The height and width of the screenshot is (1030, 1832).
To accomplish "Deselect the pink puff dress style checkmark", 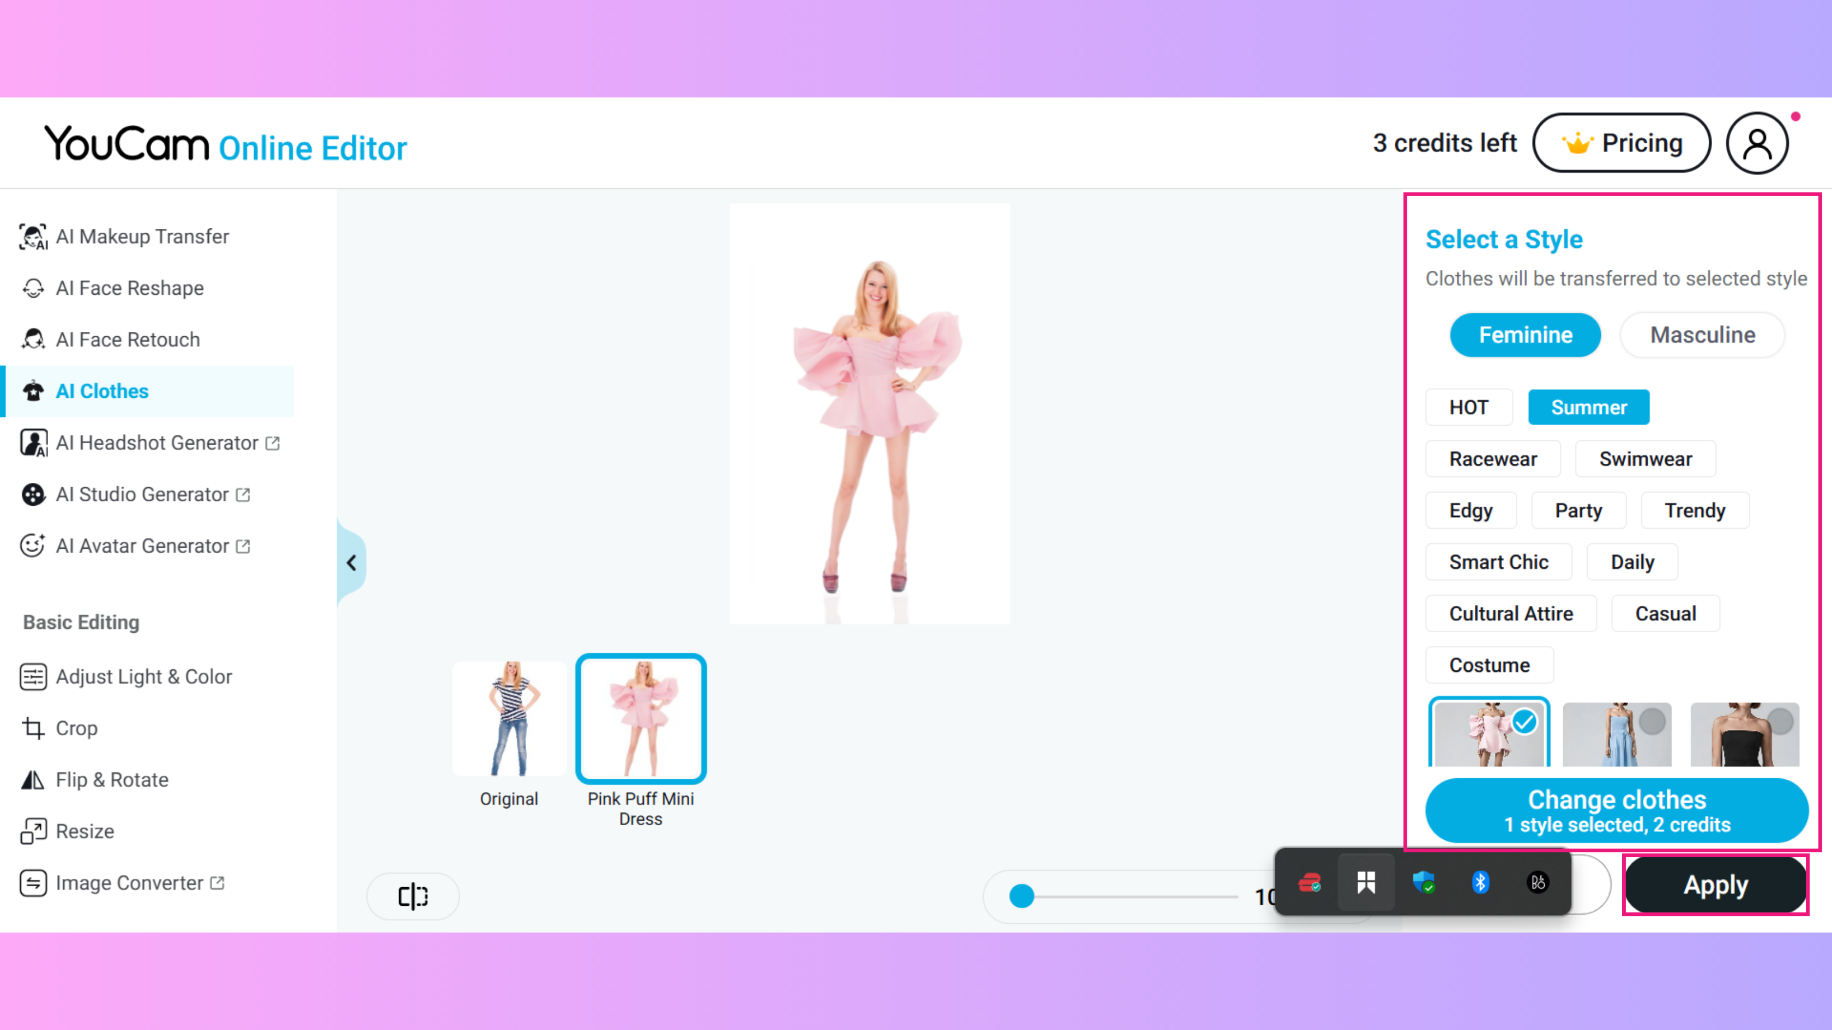I will coord(1524,722).
